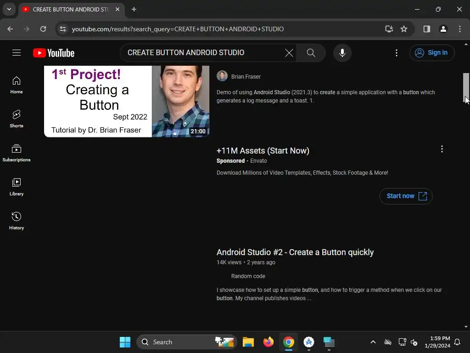Viewport: 470px width, 353px height.
Task: Open +11M Assets sponsored ad title
Action: [x=263, y=151]
